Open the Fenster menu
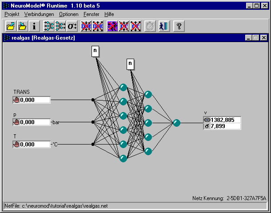 click(92, 14)
